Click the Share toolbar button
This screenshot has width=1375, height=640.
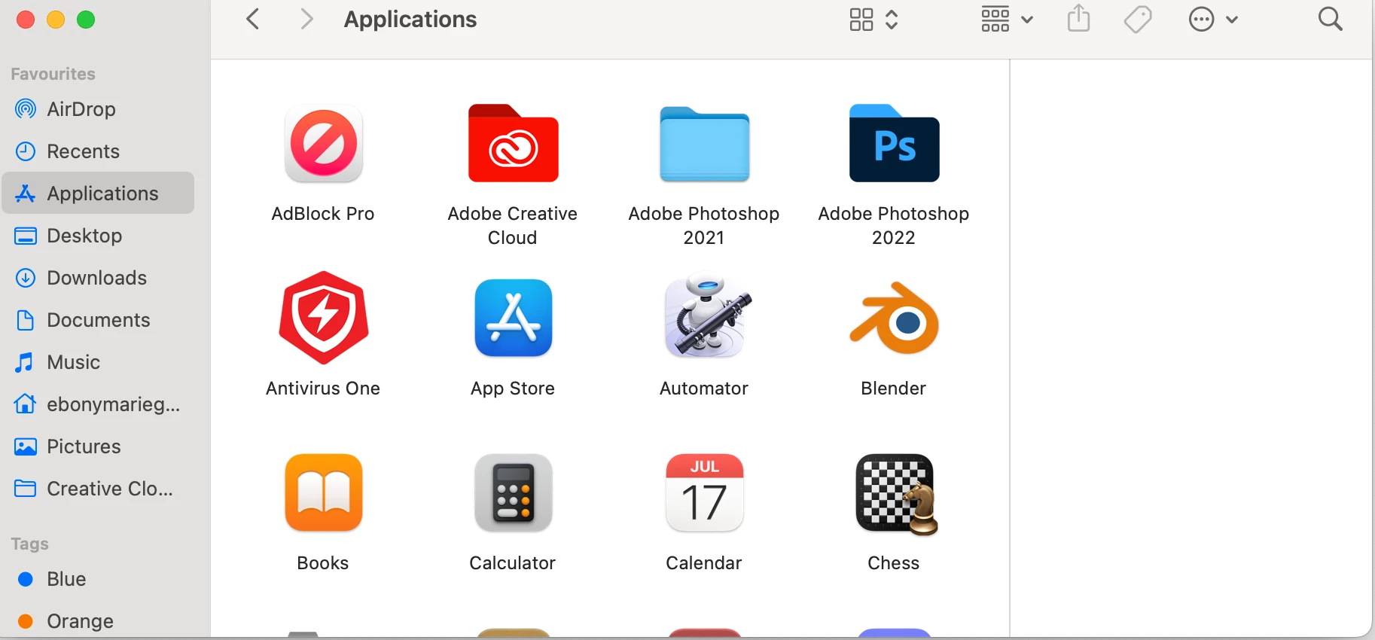coord(1079,19)
